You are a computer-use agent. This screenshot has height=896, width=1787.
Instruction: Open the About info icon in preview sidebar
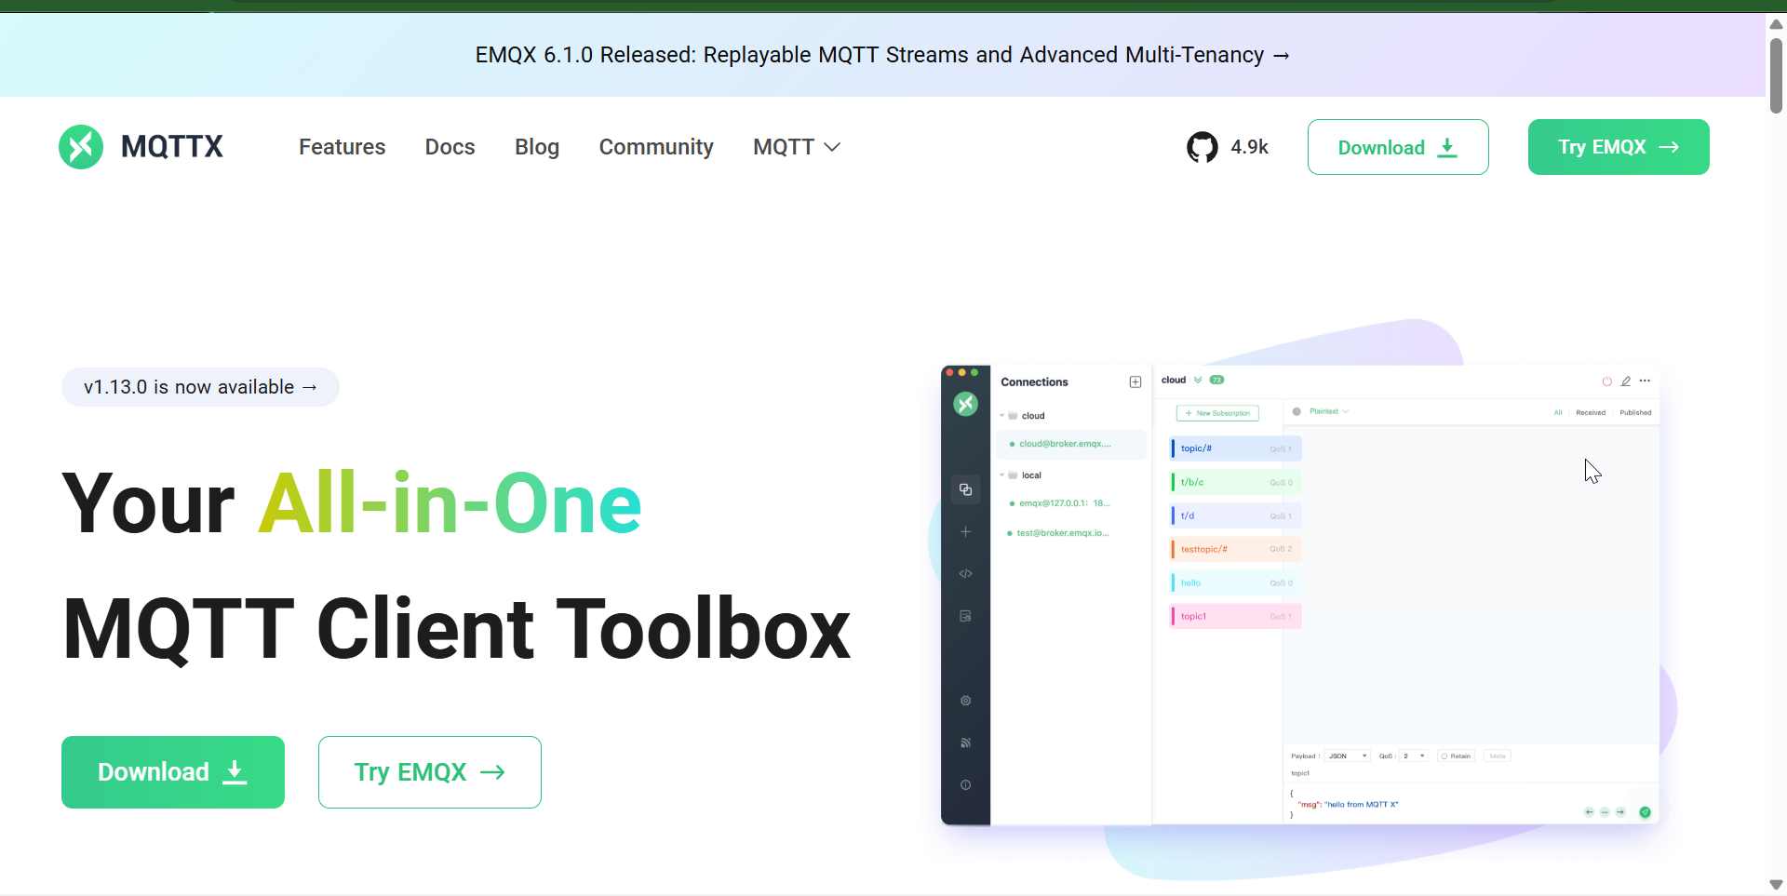pyautogui.click(x=965, y=785)
